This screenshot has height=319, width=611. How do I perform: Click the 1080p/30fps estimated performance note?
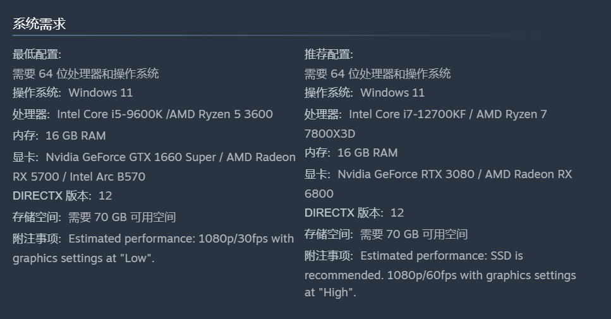181,239
